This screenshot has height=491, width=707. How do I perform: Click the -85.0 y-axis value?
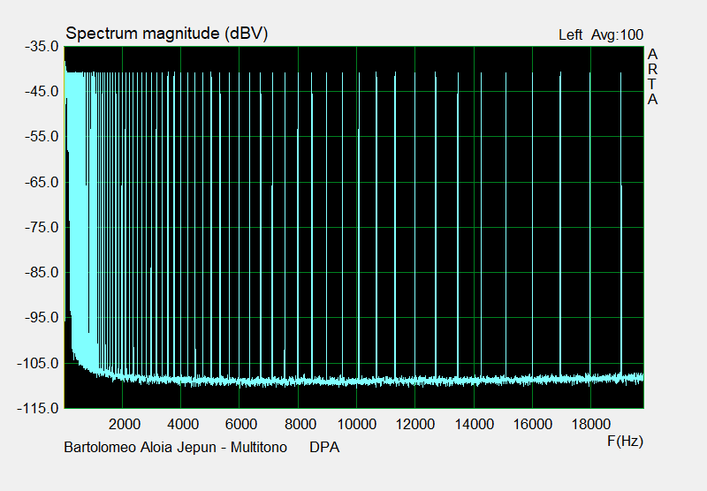42,273
